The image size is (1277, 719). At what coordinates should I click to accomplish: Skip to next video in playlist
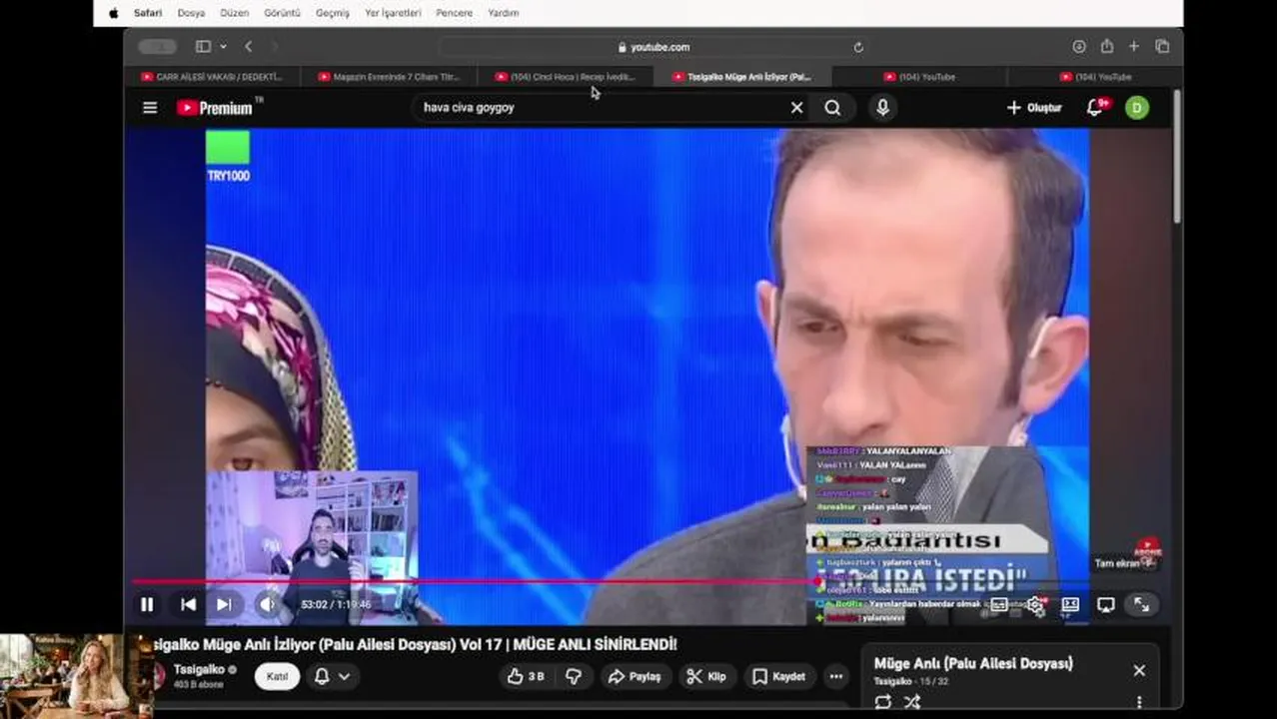(x=224, y=604)
